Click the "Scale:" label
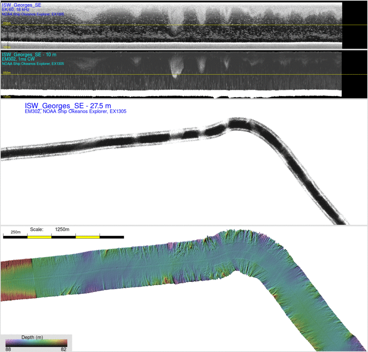This screenshot has height=352, width=368. [x=37, y=229]
